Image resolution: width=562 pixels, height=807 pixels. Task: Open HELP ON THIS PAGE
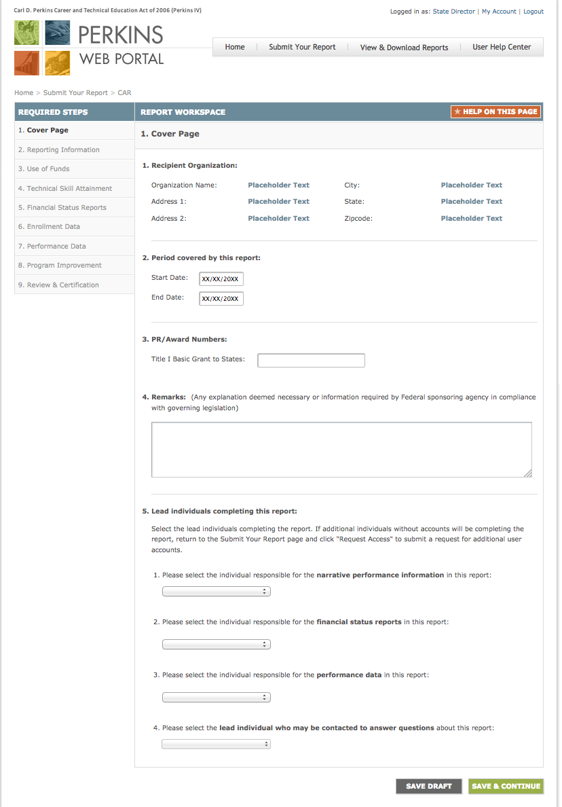click(x=495, y=111)
